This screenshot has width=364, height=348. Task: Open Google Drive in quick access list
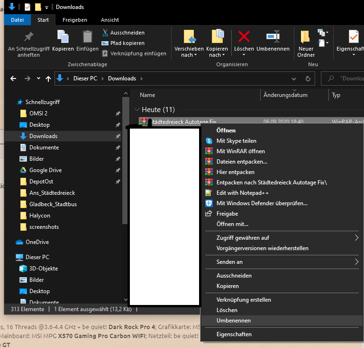pos(45,170)
